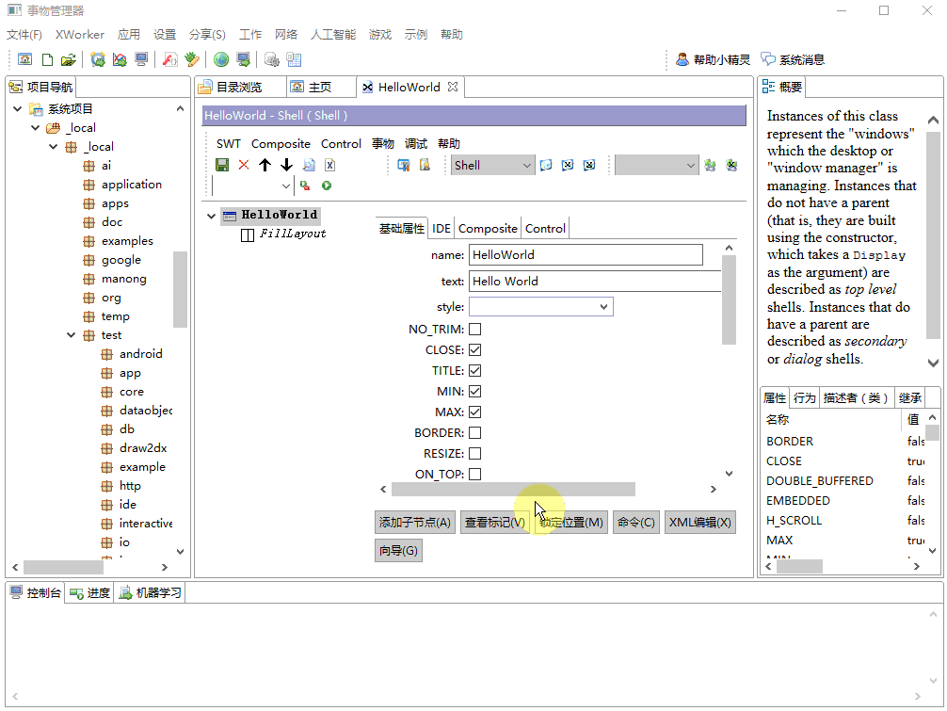This screenshot has width=947, height=711.
Task: Enable the NO_TRIM checkbox
Action: click(x=474, y=330)
